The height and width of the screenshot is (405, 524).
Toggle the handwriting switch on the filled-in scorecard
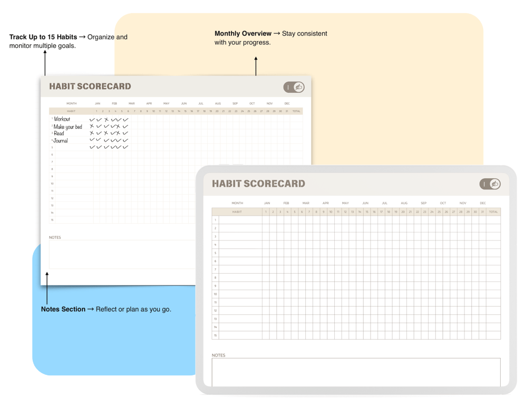pyautogui.click(x=294, y=88)
